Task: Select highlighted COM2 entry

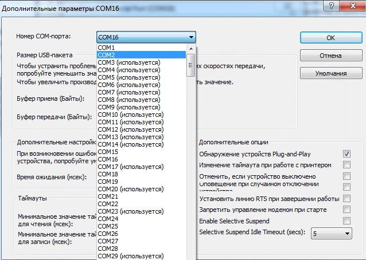Action: coord(142,55)
